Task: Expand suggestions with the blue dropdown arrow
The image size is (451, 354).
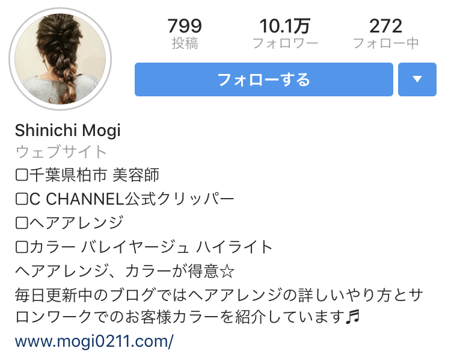Action: (x=417, y=79)
